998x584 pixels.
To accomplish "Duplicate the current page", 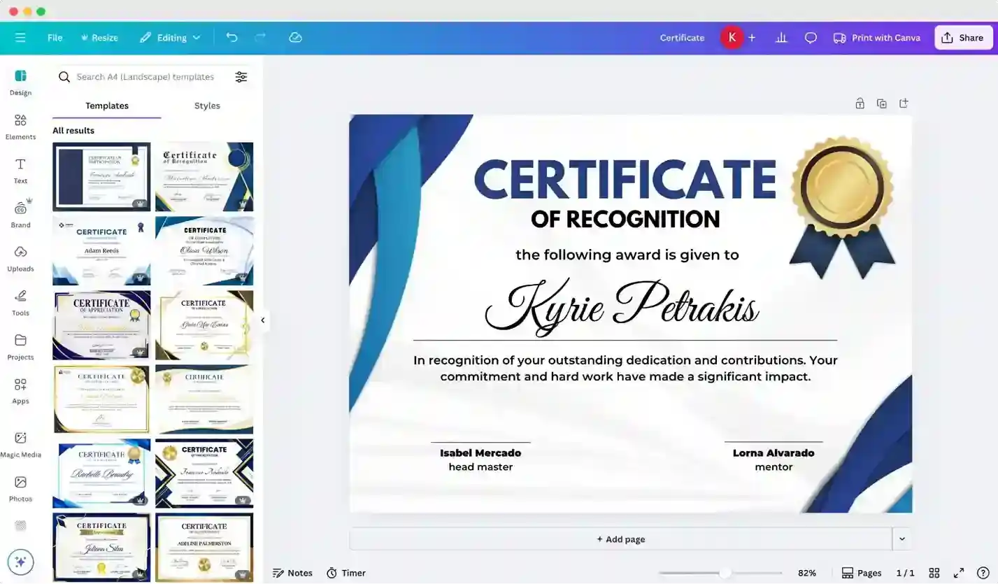I will click(x=881, y=103).
